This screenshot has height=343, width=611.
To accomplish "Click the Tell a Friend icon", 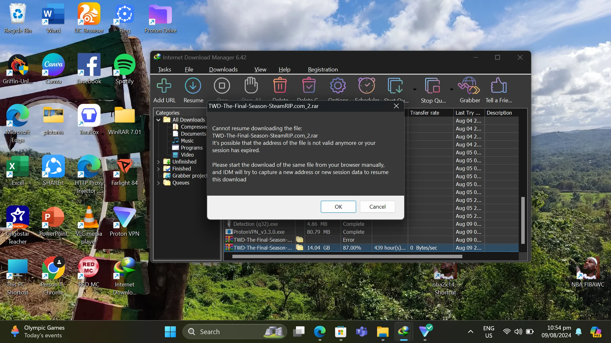I will 498,86.
